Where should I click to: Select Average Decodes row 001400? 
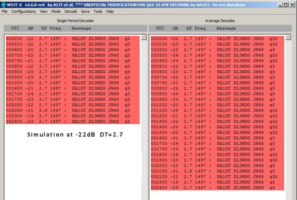(217, 127)
